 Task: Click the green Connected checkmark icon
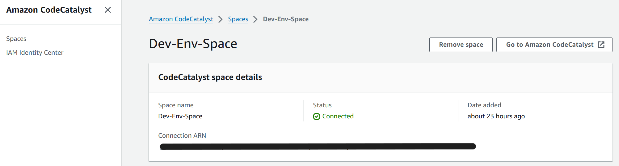tap(316, 117)
